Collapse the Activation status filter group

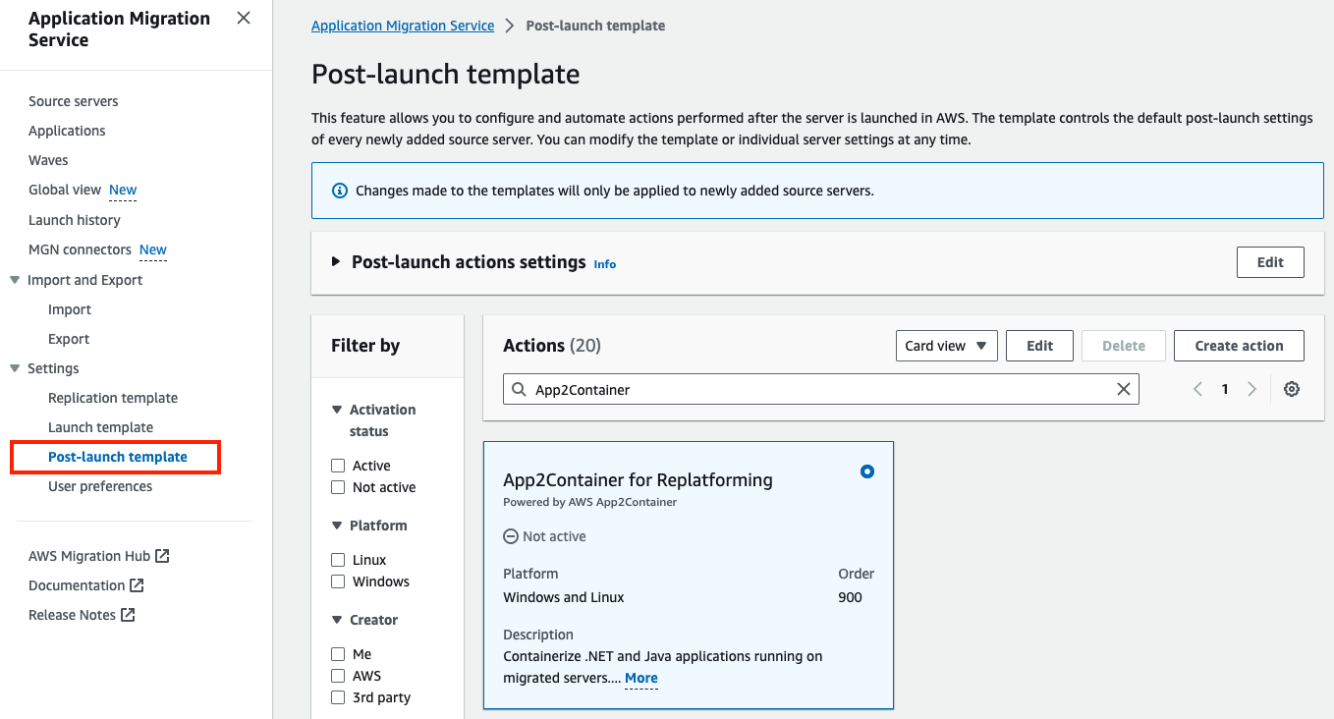[x=337, y=410]
